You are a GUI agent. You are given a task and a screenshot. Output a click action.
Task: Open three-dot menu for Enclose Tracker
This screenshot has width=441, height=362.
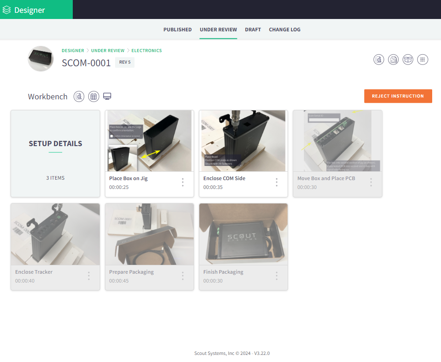[x=89, y=276]
